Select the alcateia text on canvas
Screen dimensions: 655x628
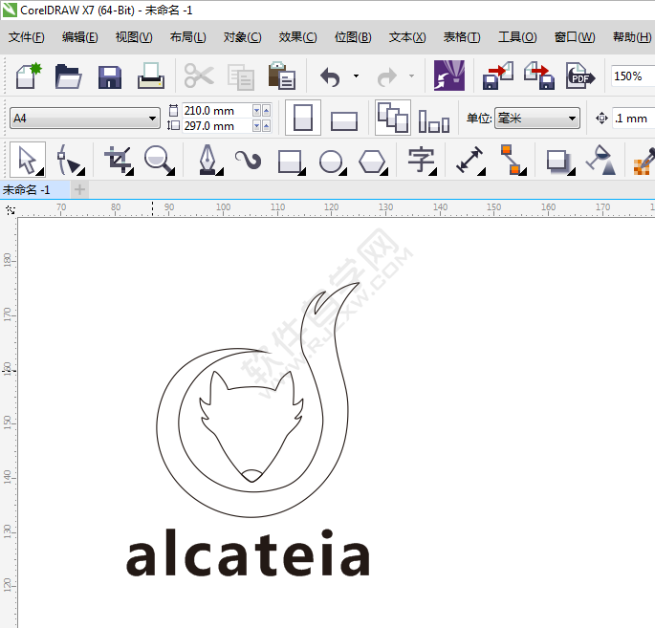248,552
